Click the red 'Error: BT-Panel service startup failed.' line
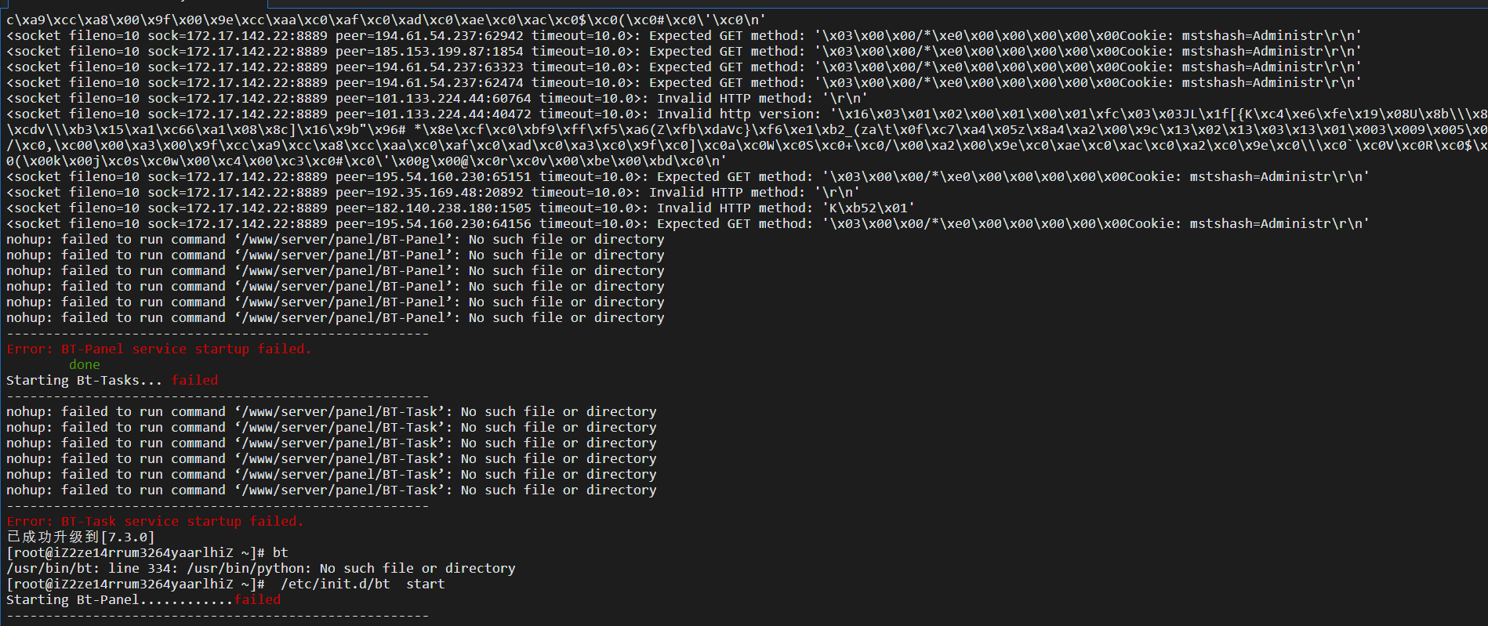 (159, 349)
